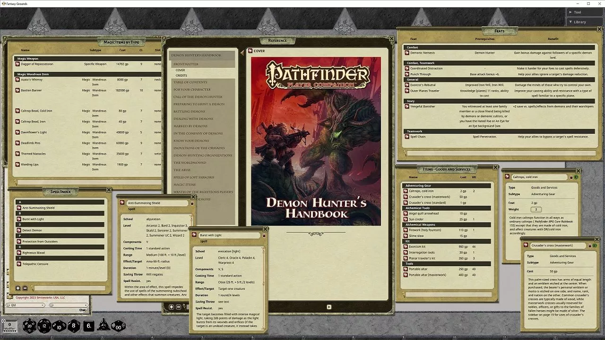
Task: Roll the d4 pyramid die
Action: click(104, 325)
